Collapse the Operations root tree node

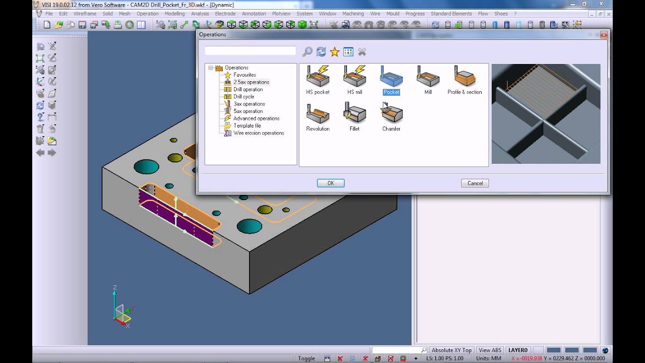211,68
